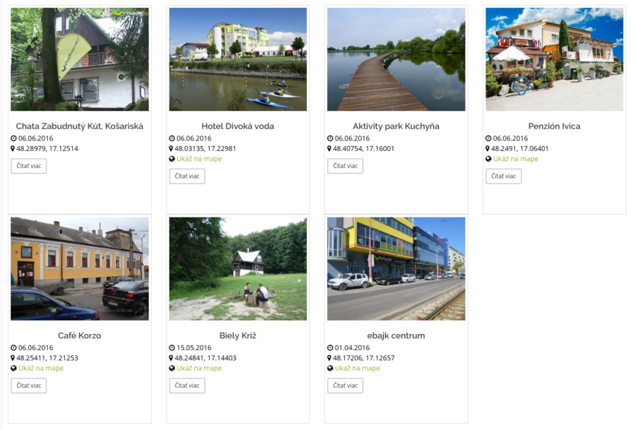Show Café Korzo on map link
The height and width of the screenshot is (430, 636).
(x=41, y=369)
